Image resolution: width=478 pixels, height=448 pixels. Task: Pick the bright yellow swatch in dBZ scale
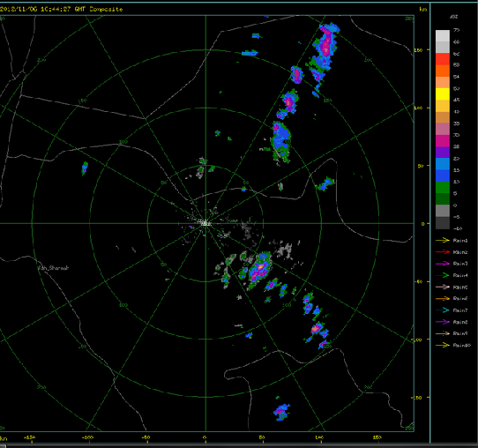(443, 93)
